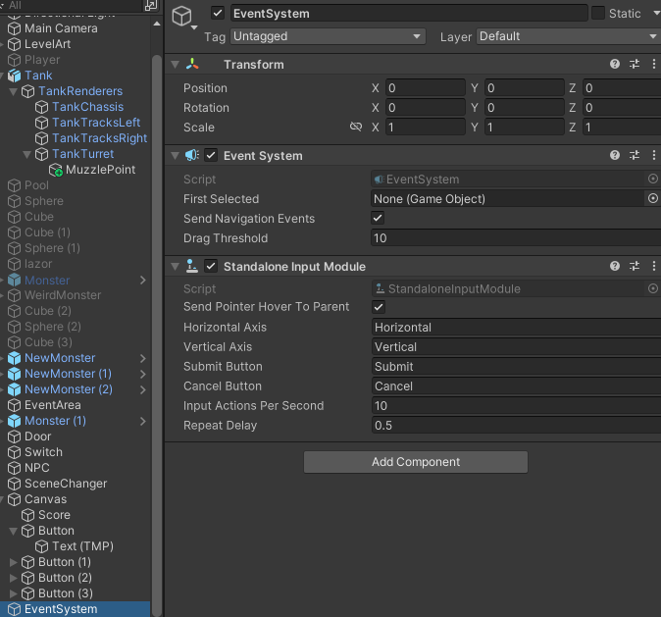Click the NewMonster prefab cube icon
Viewport: 661px width, 617px height.
point(14,358)
